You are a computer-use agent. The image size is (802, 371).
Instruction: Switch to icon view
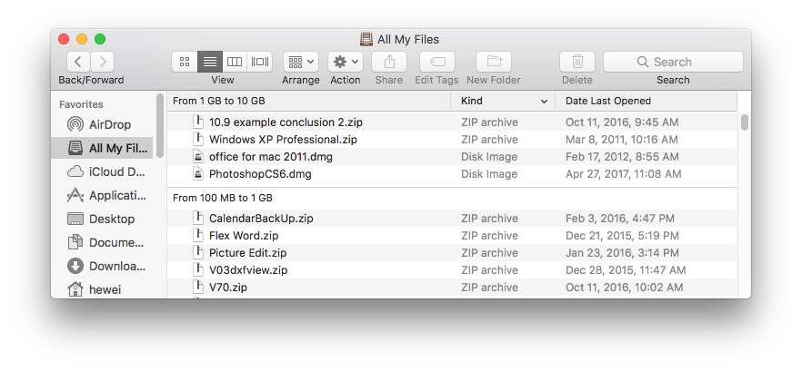pyautogui.click(x=185, y=62)
